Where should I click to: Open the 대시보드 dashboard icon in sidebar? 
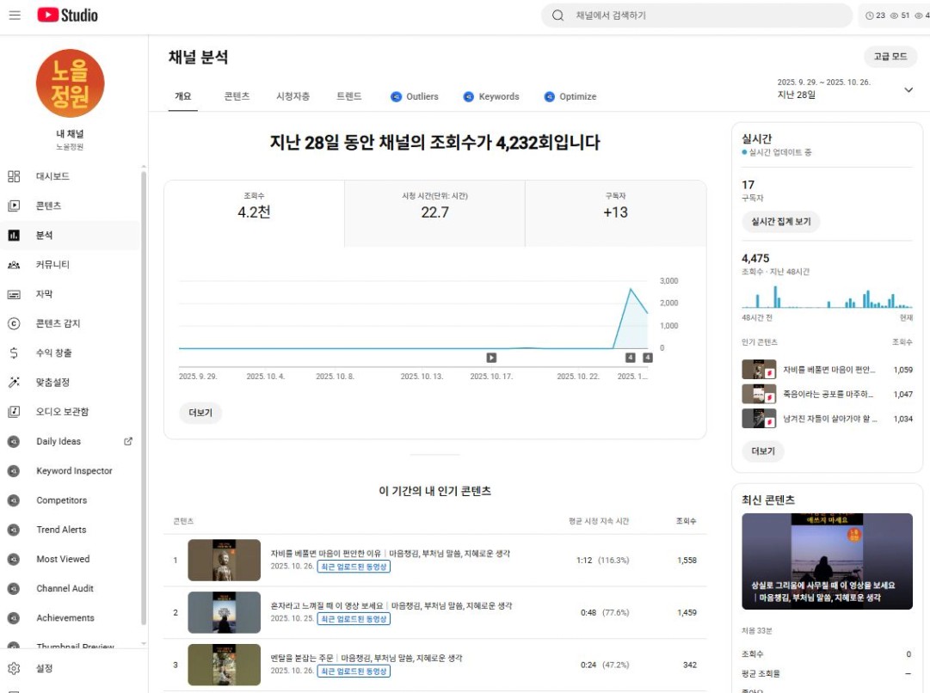(x=14, y=176)
